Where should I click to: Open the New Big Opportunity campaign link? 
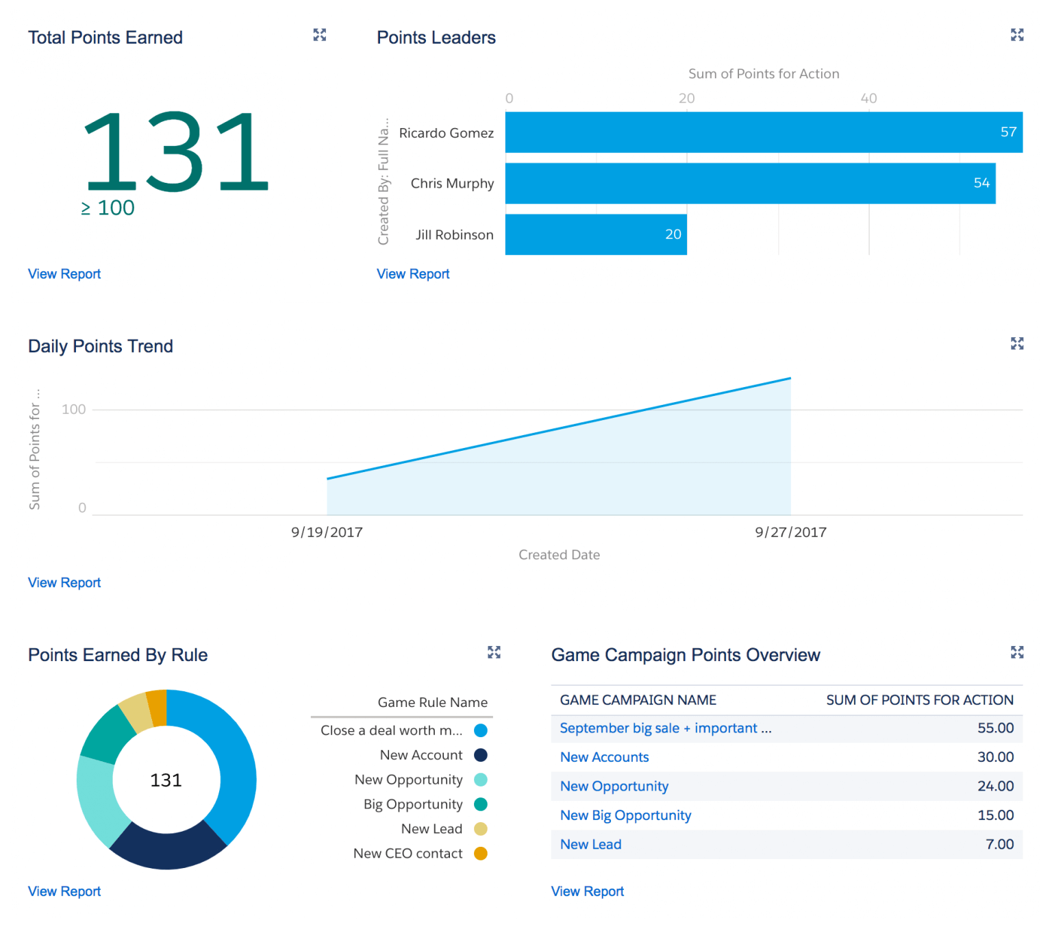click(625, 815)
